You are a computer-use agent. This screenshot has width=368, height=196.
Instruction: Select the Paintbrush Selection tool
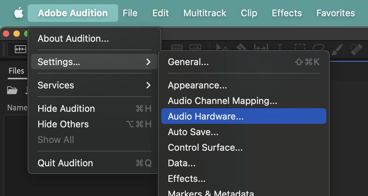click(x=338, y=48)
